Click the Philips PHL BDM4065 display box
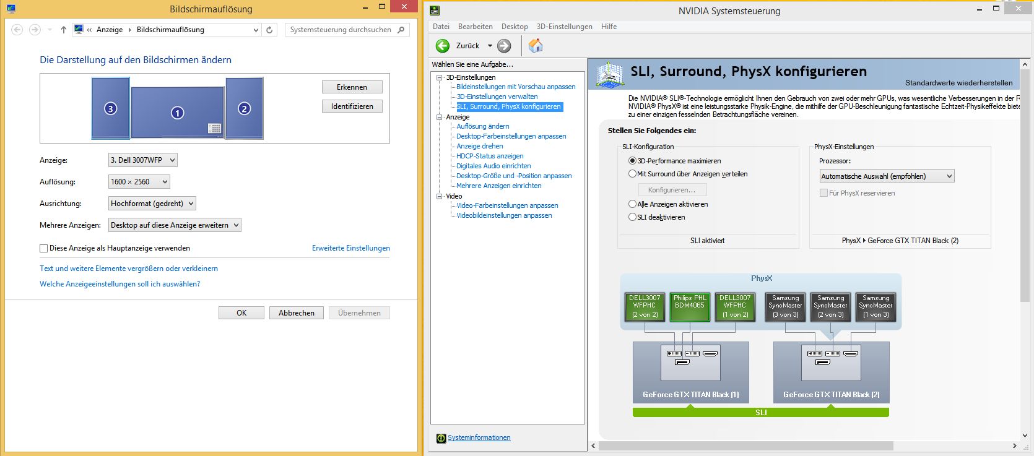This screenshot has width=1034, height=456. tap(690, 306)
